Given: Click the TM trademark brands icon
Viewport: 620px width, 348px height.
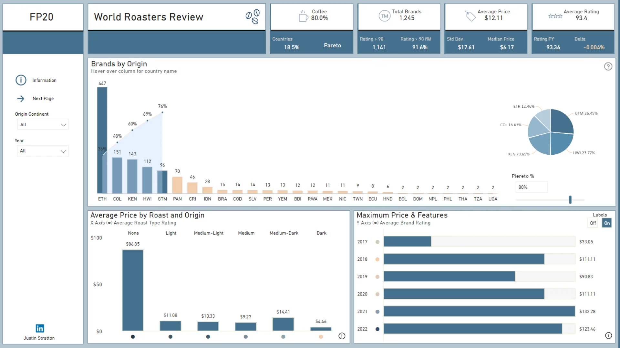Looking at the screenshot, I should pyautogui.click(x=385, y=16).
